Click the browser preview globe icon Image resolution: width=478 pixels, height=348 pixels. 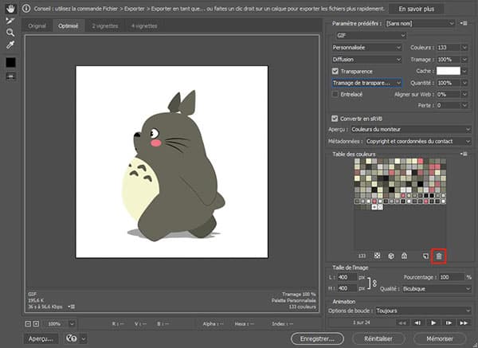[x=72, y=338]
